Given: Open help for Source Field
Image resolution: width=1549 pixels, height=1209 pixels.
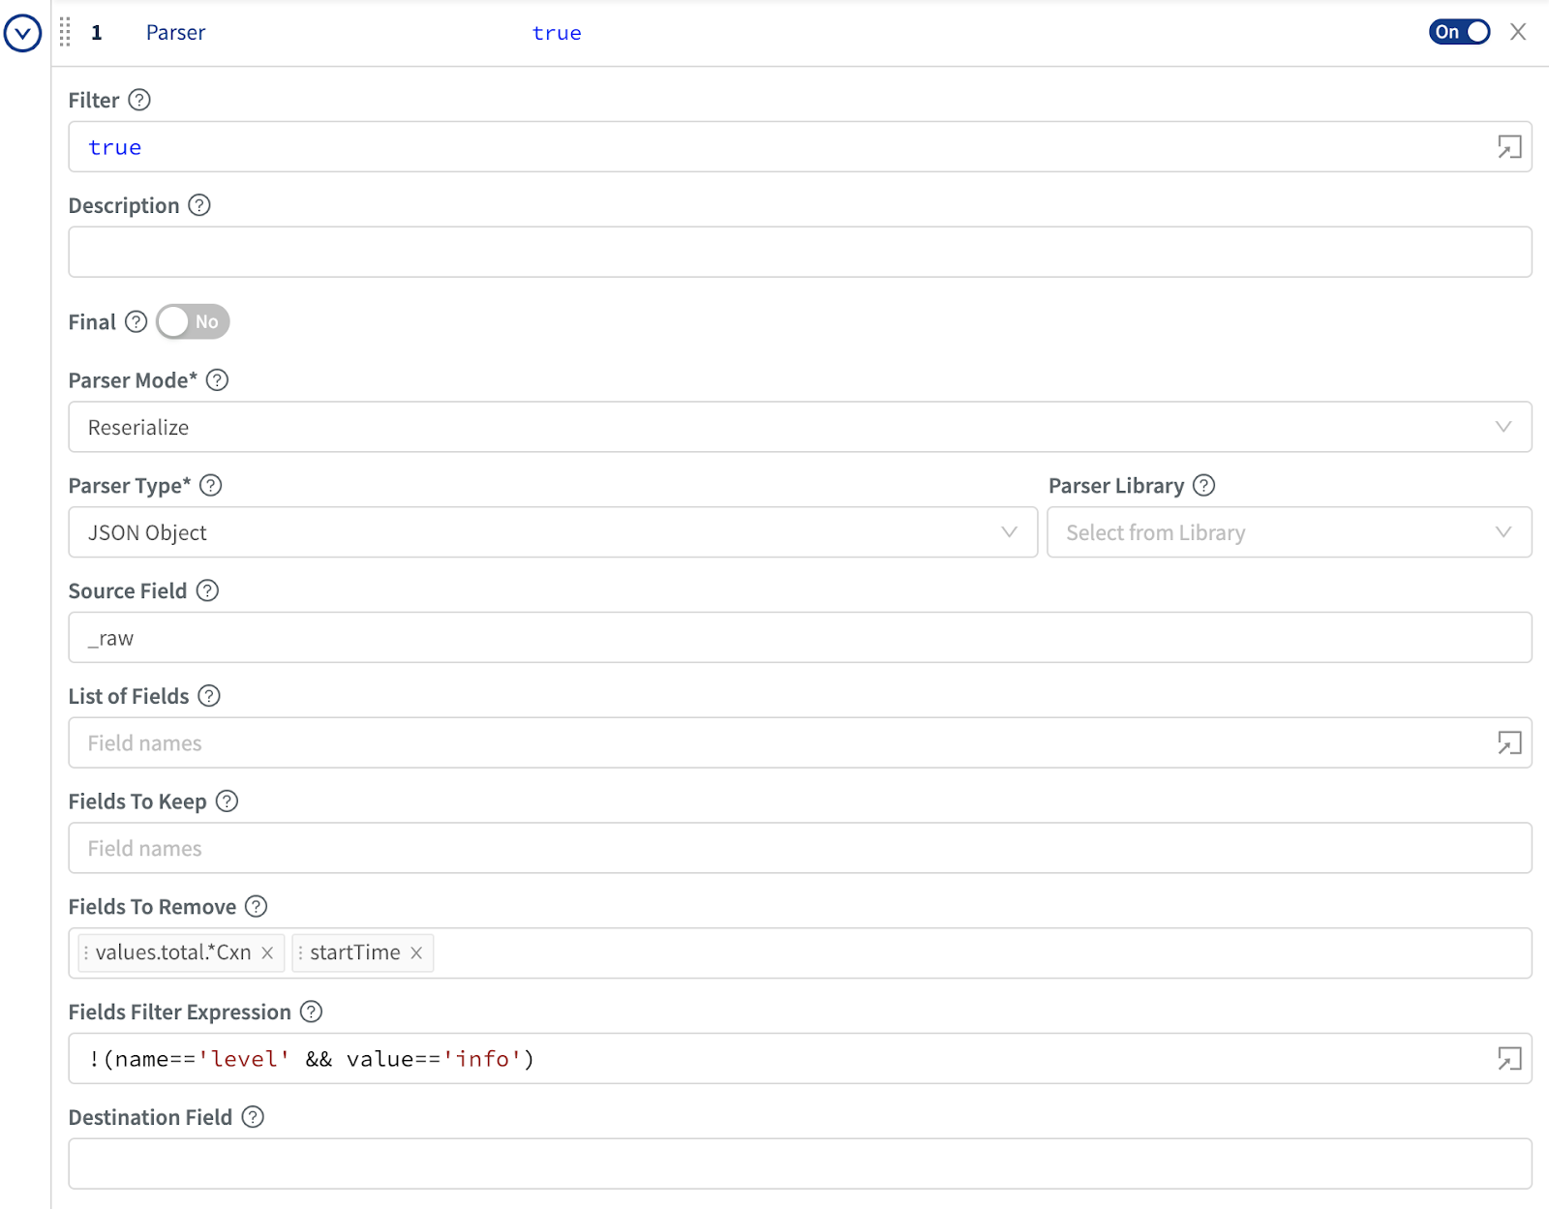Looking at the screenshot, I should (x=207, y=590).
